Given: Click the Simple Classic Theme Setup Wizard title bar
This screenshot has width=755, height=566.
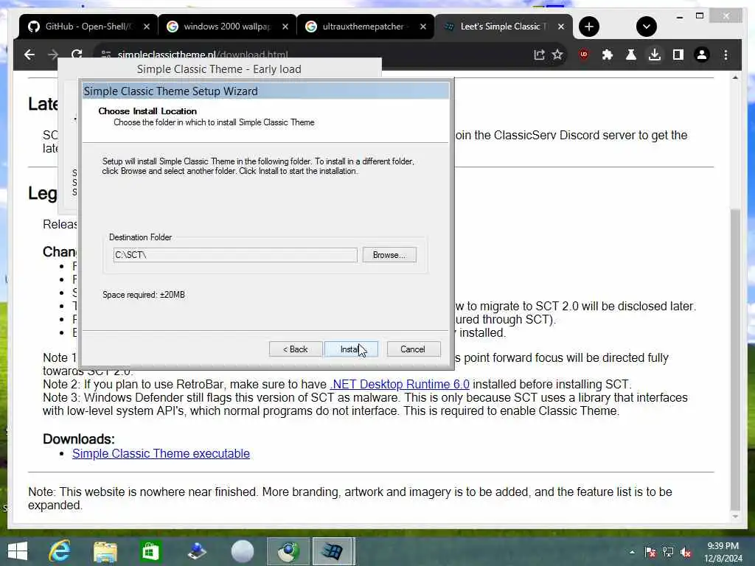Looking at the screenshot, I should click(265, 91).
